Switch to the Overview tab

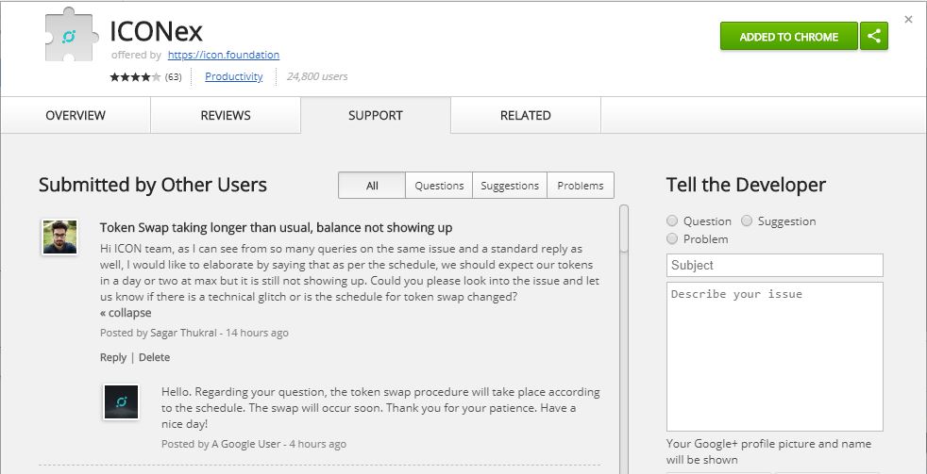coord(76,116)
